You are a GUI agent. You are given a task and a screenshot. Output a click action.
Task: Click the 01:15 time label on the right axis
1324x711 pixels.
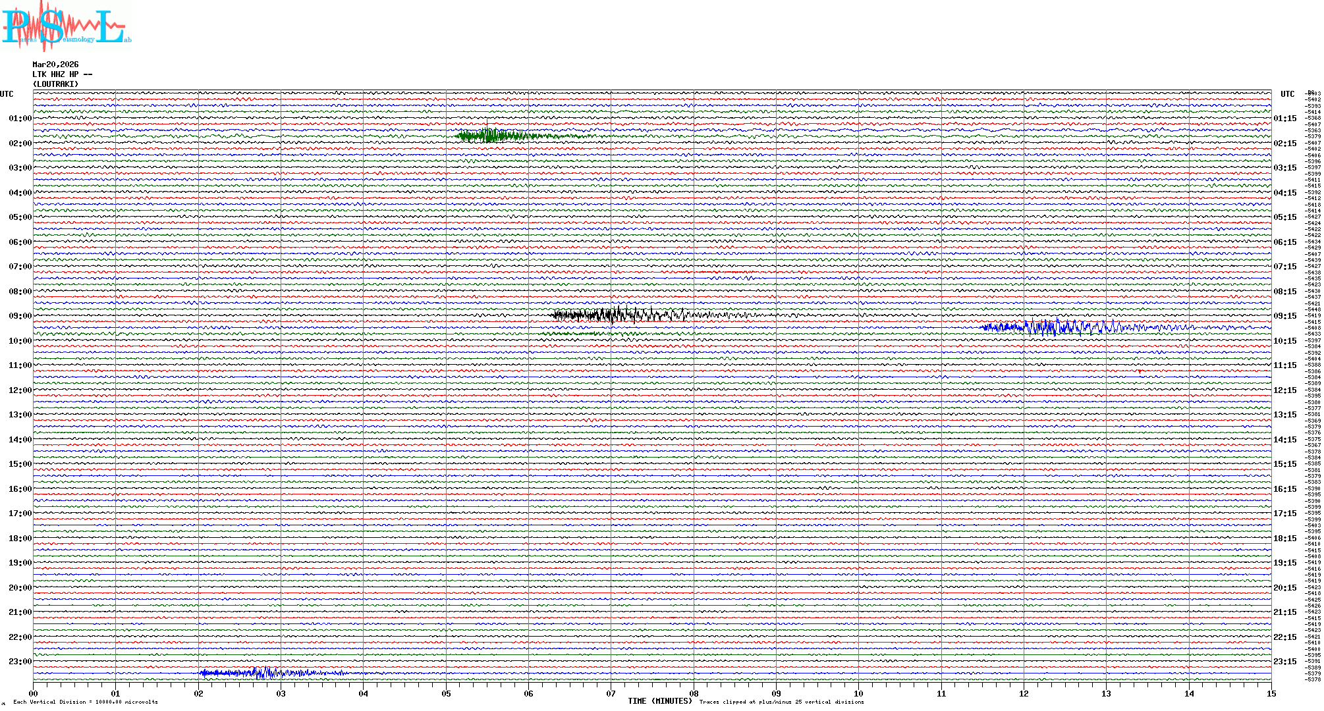point(1284,118)
